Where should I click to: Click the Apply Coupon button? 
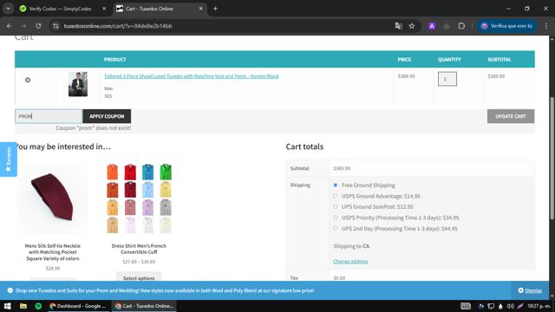click(107, 116)
